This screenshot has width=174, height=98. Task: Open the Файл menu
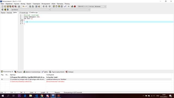coord(2,4)
